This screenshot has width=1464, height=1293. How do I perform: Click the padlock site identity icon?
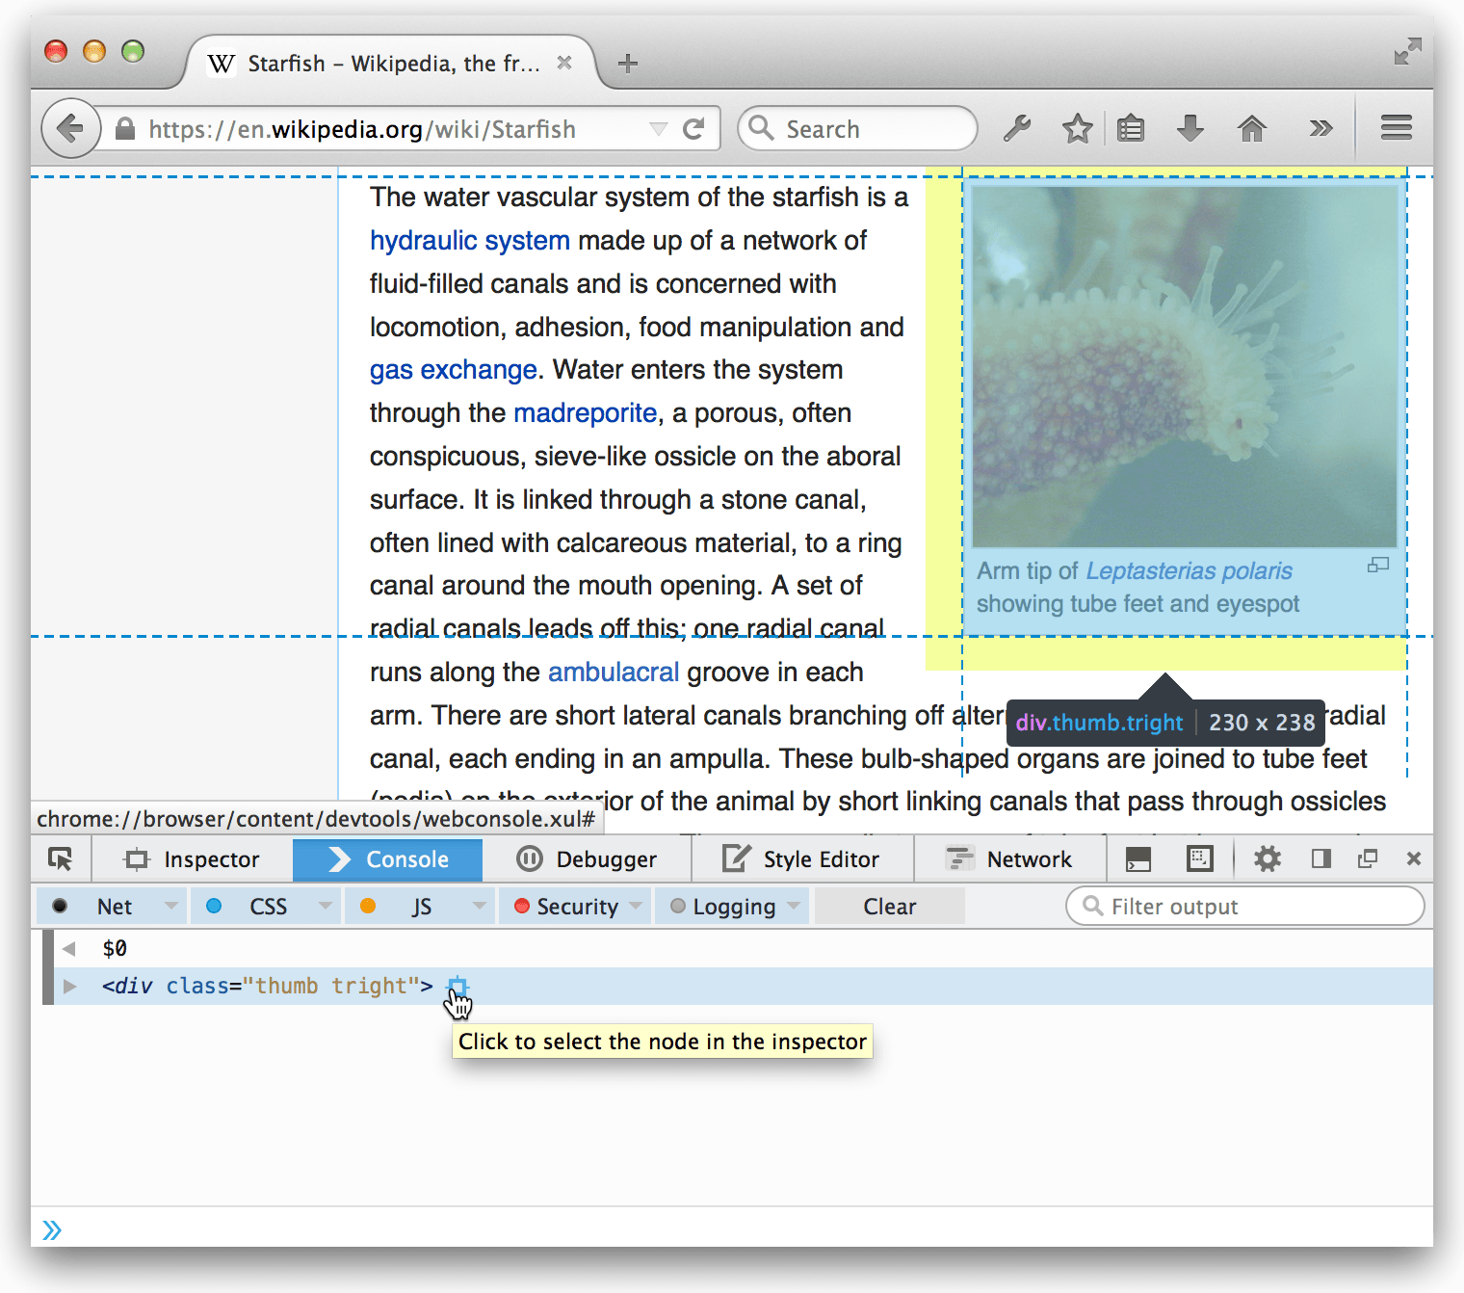click(x=125, y=128)
